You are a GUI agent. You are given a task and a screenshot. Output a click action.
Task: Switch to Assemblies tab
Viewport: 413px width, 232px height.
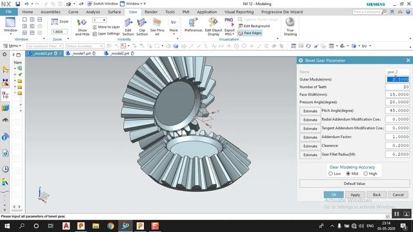(50, 12)
